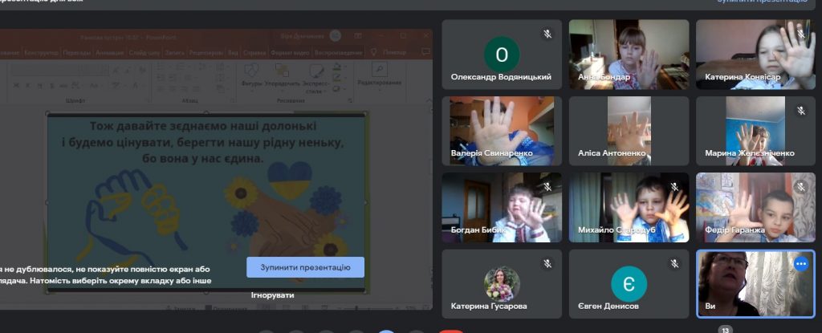Click the participant count badge 13

point(726,331)
